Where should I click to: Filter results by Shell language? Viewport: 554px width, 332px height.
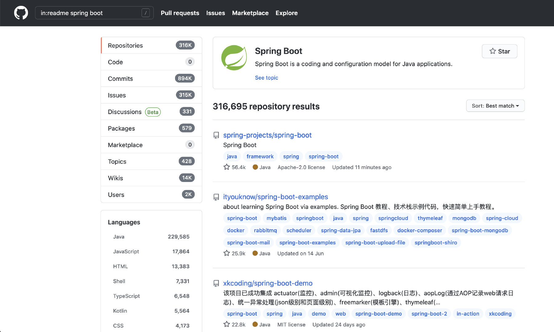point(151,281)
